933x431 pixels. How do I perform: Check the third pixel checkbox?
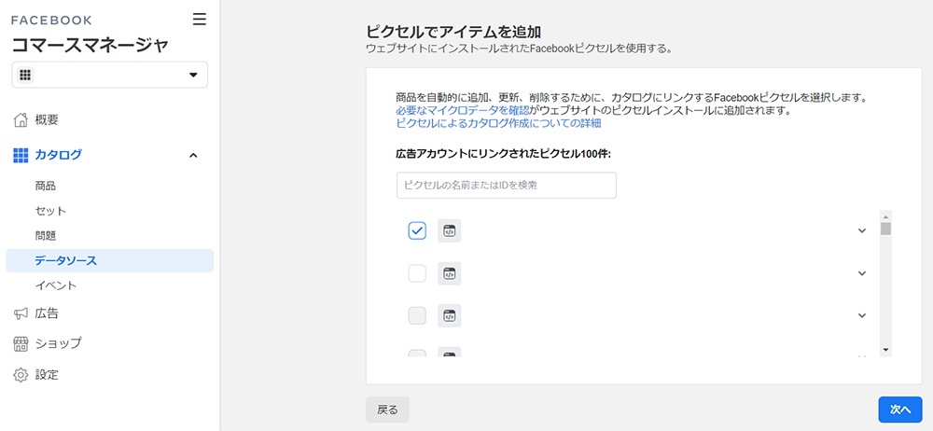point(417,315)
